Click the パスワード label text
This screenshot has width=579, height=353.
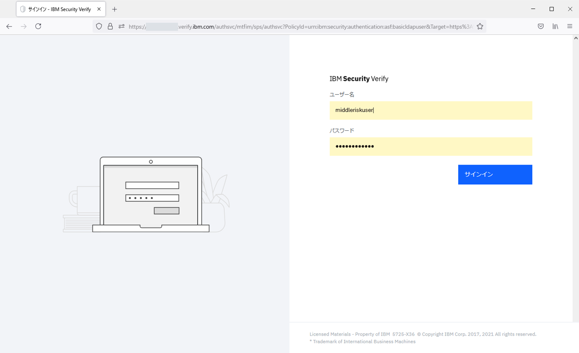pos(342,131)
